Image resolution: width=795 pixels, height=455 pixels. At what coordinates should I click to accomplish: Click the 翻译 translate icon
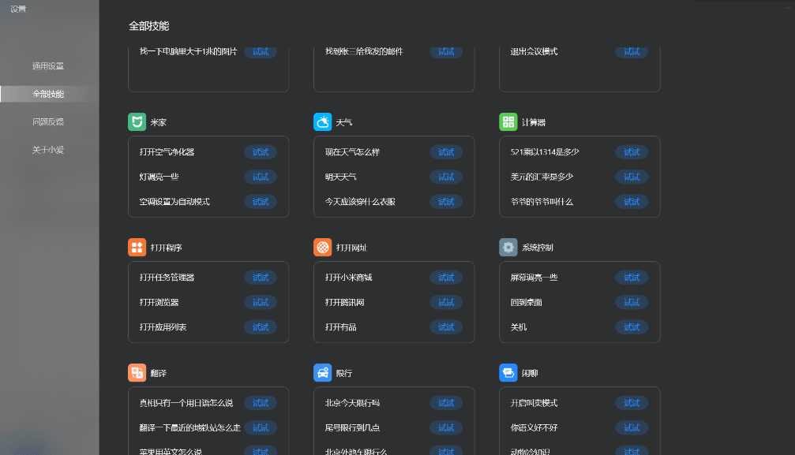[x=137, y=373]
